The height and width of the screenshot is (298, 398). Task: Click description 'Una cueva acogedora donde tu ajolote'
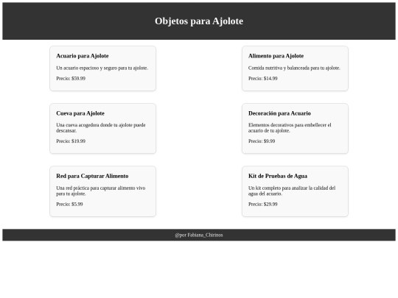coord(101,128)
